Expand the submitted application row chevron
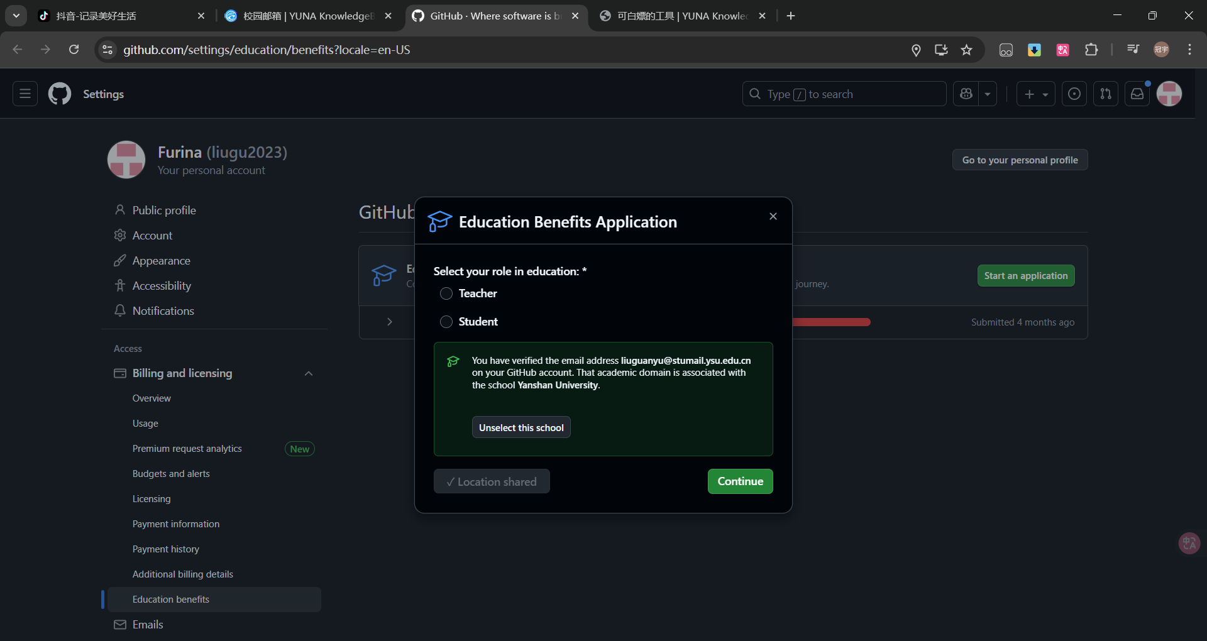Viewport: 1207px width, 641px height. coord(390,322)
